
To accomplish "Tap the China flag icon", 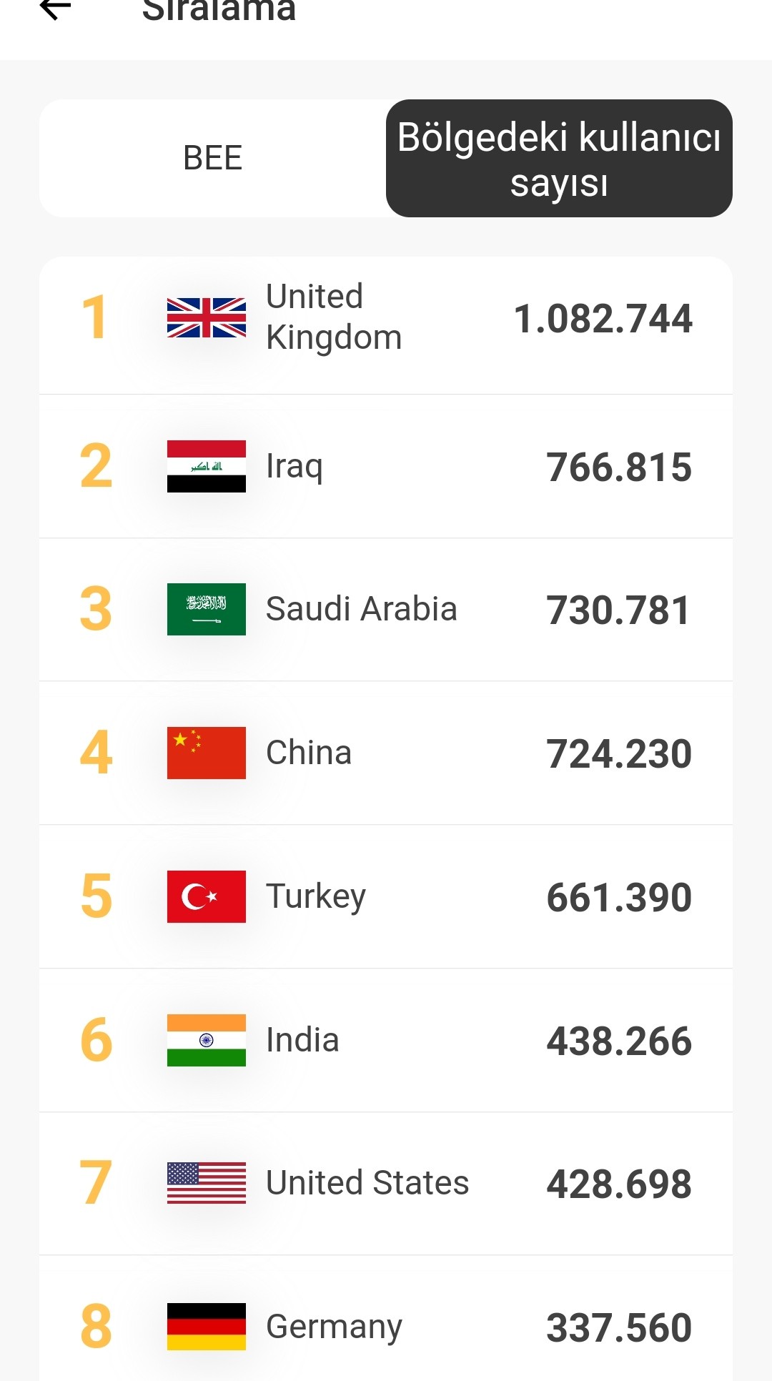I will [x=207, y=753].
